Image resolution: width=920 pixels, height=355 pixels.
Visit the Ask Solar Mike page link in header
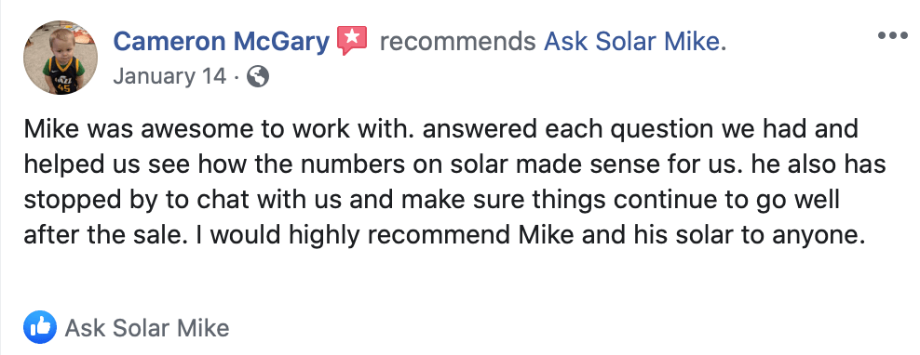pos(635,42)
